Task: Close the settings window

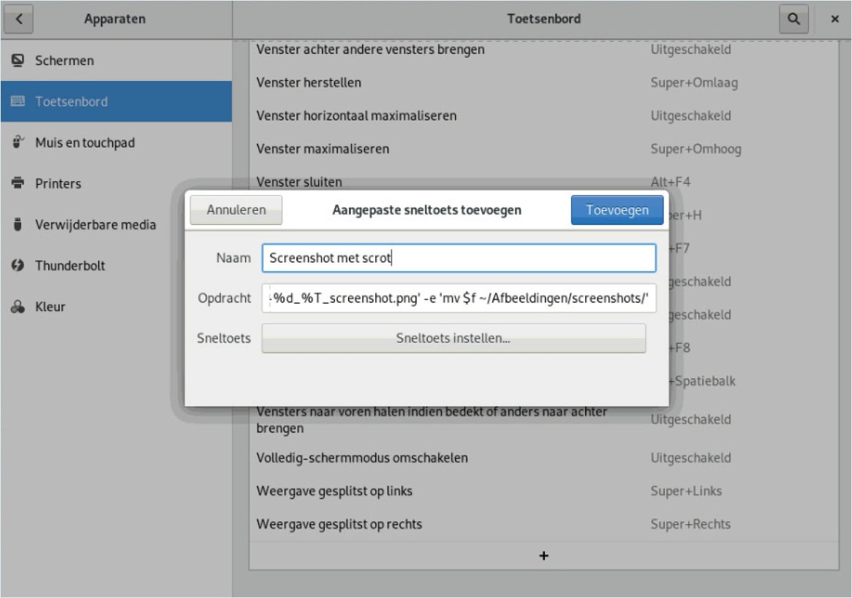Action: (x=834, y=19)
